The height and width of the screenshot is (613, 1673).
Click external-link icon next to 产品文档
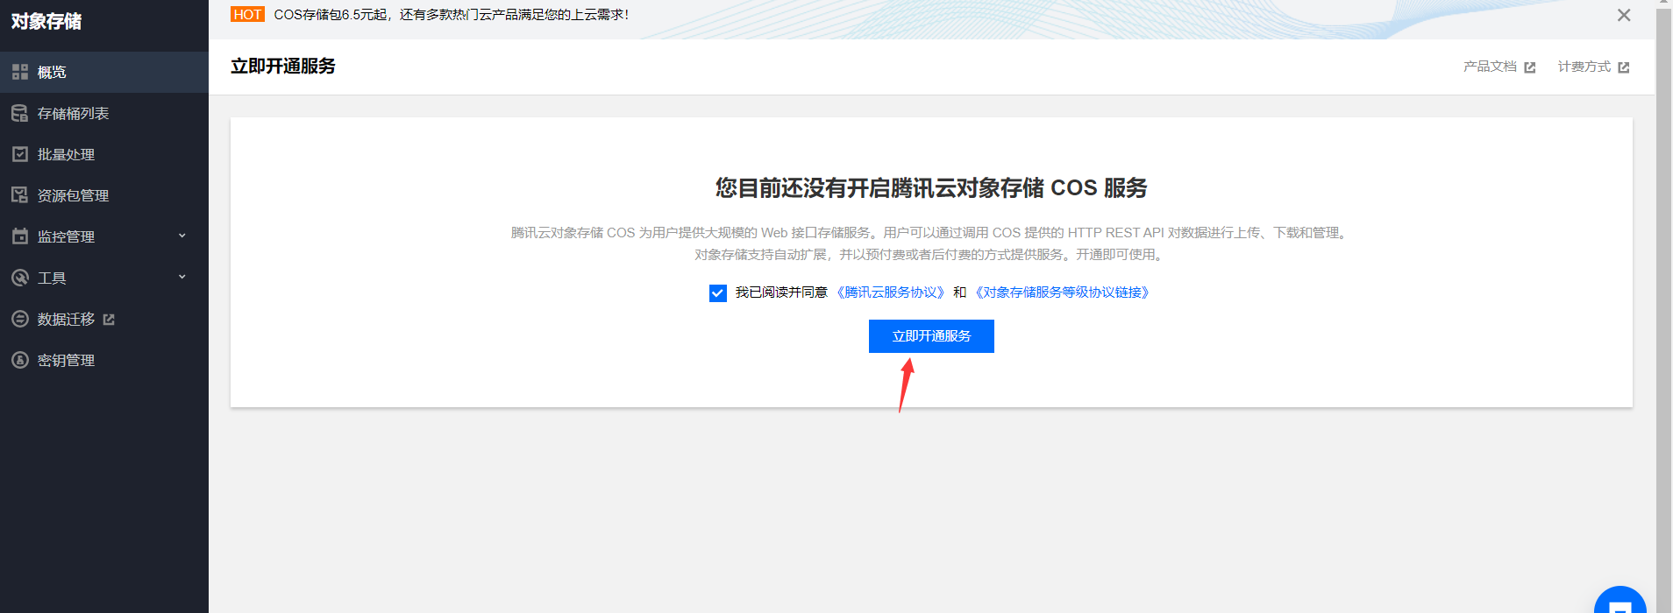click(1530, 67)
